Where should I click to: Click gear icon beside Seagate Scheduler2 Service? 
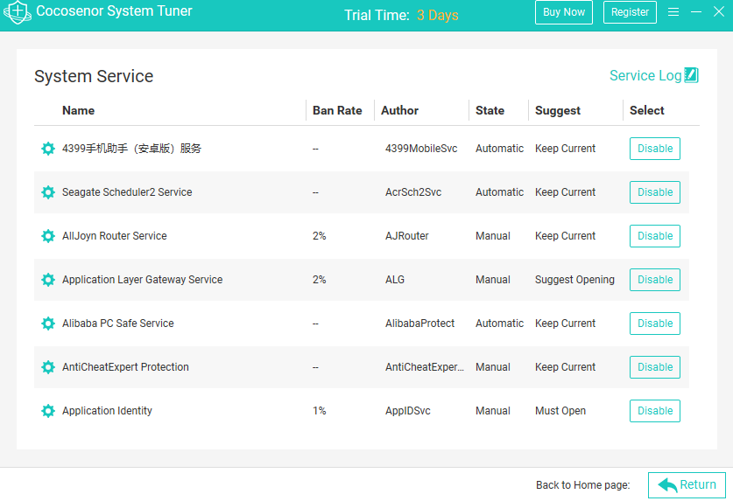[48, 192]
